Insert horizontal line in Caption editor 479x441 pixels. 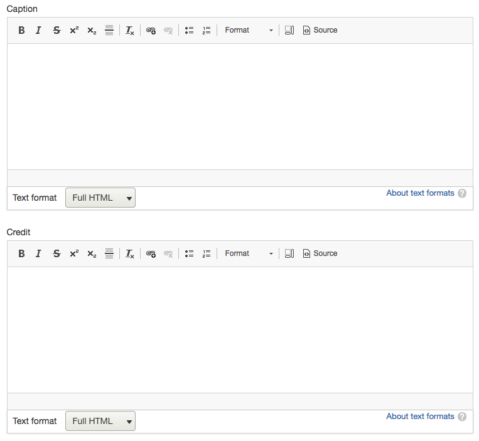[x=109, y=30]
